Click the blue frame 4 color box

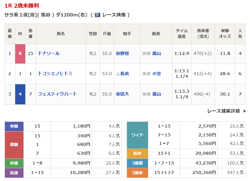click(x=20, y=94)
